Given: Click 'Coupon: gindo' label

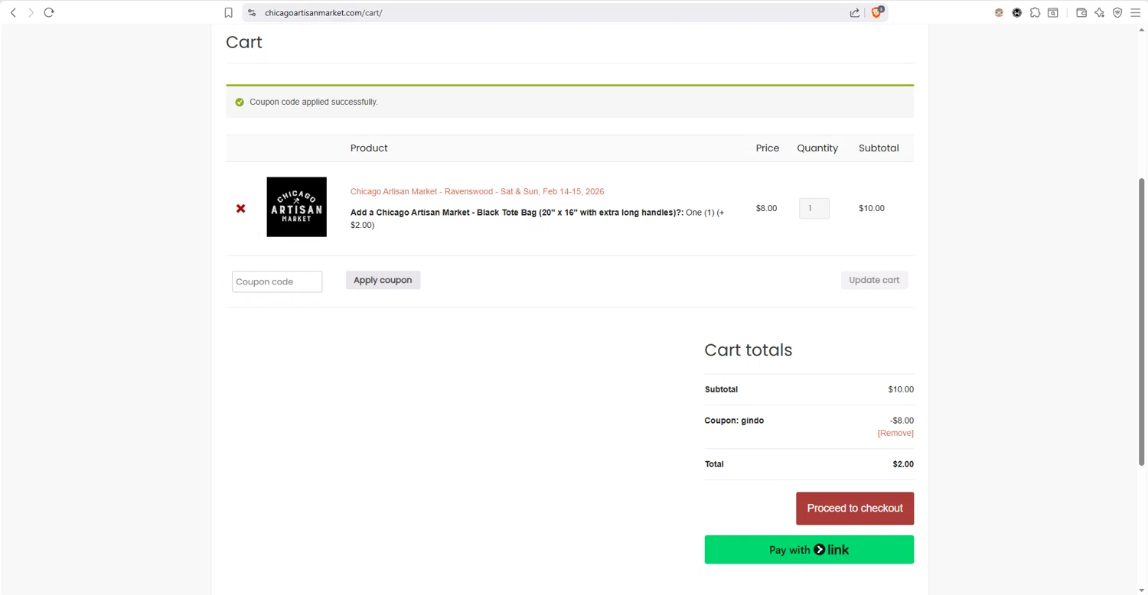Looking at the screenshot, I should tap(734, 421).
